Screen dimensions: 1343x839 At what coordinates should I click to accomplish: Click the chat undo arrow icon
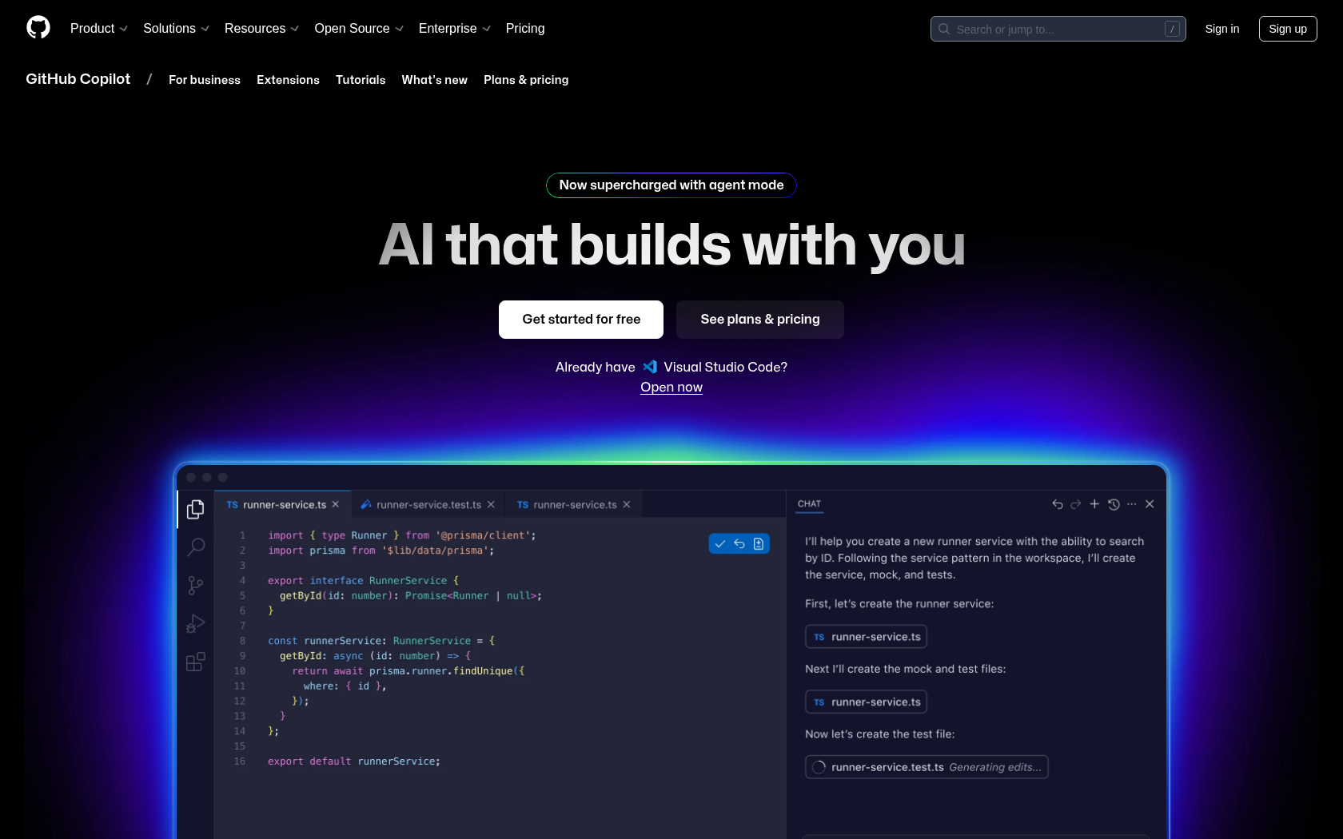(1058, 504)
